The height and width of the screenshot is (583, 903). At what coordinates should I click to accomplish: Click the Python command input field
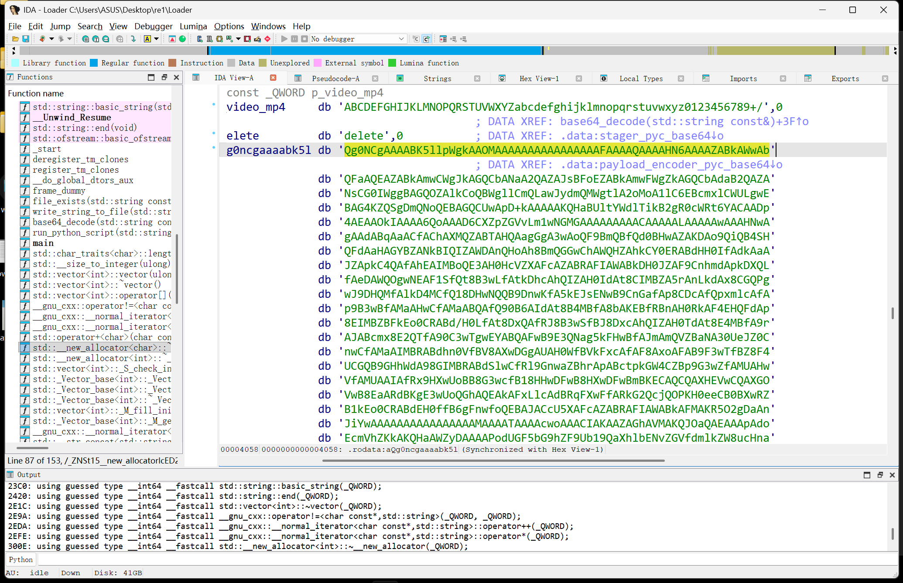tap(436, 559)
